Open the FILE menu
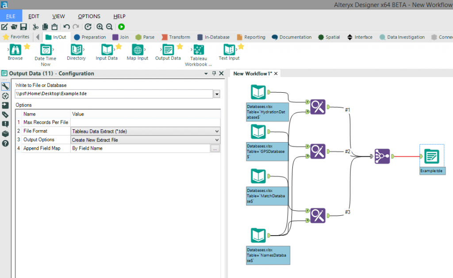The height and width of the screenshot is (278, 453). (11, 16)
